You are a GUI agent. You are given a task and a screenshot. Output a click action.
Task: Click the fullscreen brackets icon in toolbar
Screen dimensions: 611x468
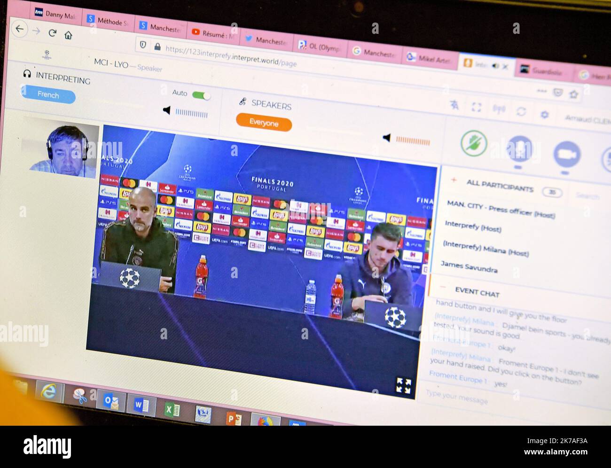(477, 107)
